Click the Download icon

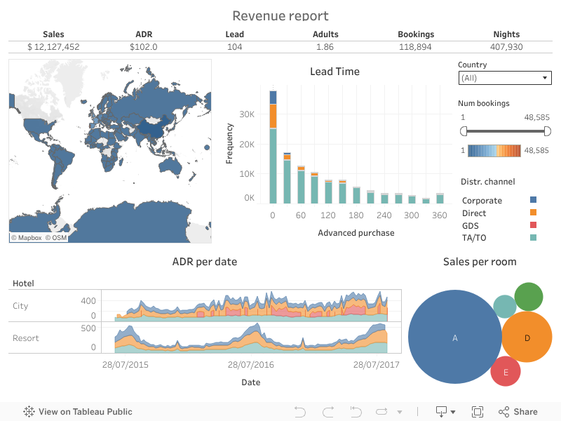click(442, 412)
